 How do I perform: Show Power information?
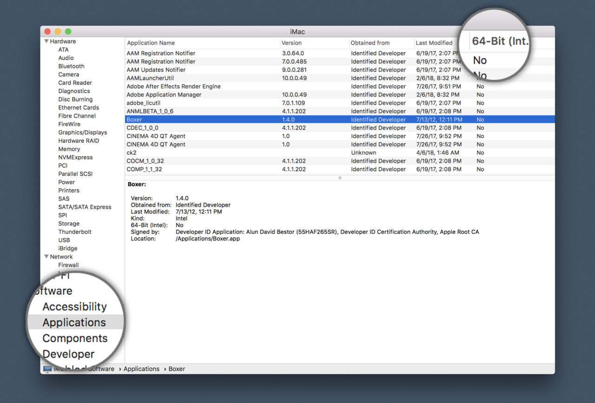pos(66,182)
